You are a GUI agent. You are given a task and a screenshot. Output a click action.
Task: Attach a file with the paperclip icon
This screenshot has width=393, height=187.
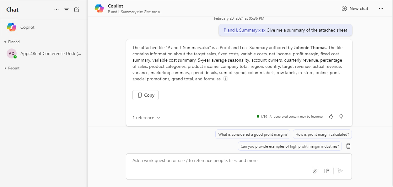[315, 171]
